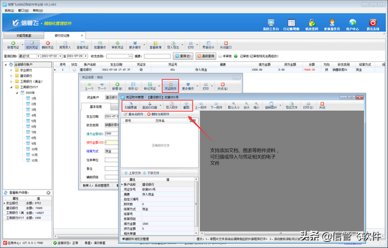
Task: Close the 银行日记账 tab
Action: click(x=82, y=35)
